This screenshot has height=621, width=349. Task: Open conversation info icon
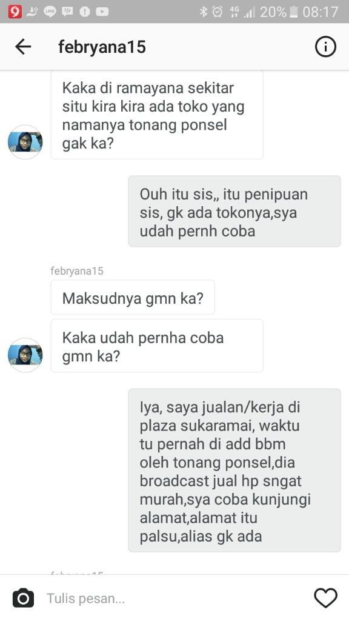[325, 47]
